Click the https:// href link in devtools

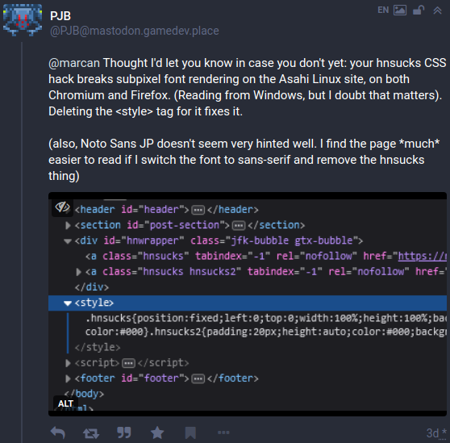[422, 256]
